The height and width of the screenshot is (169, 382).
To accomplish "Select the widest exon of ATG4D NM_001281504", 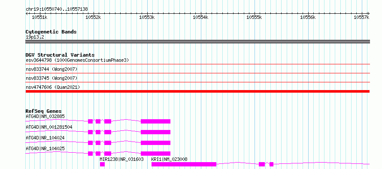I will [155, 132].
